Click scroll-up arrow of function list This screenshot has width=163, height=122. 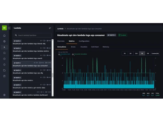click(52, 40)
